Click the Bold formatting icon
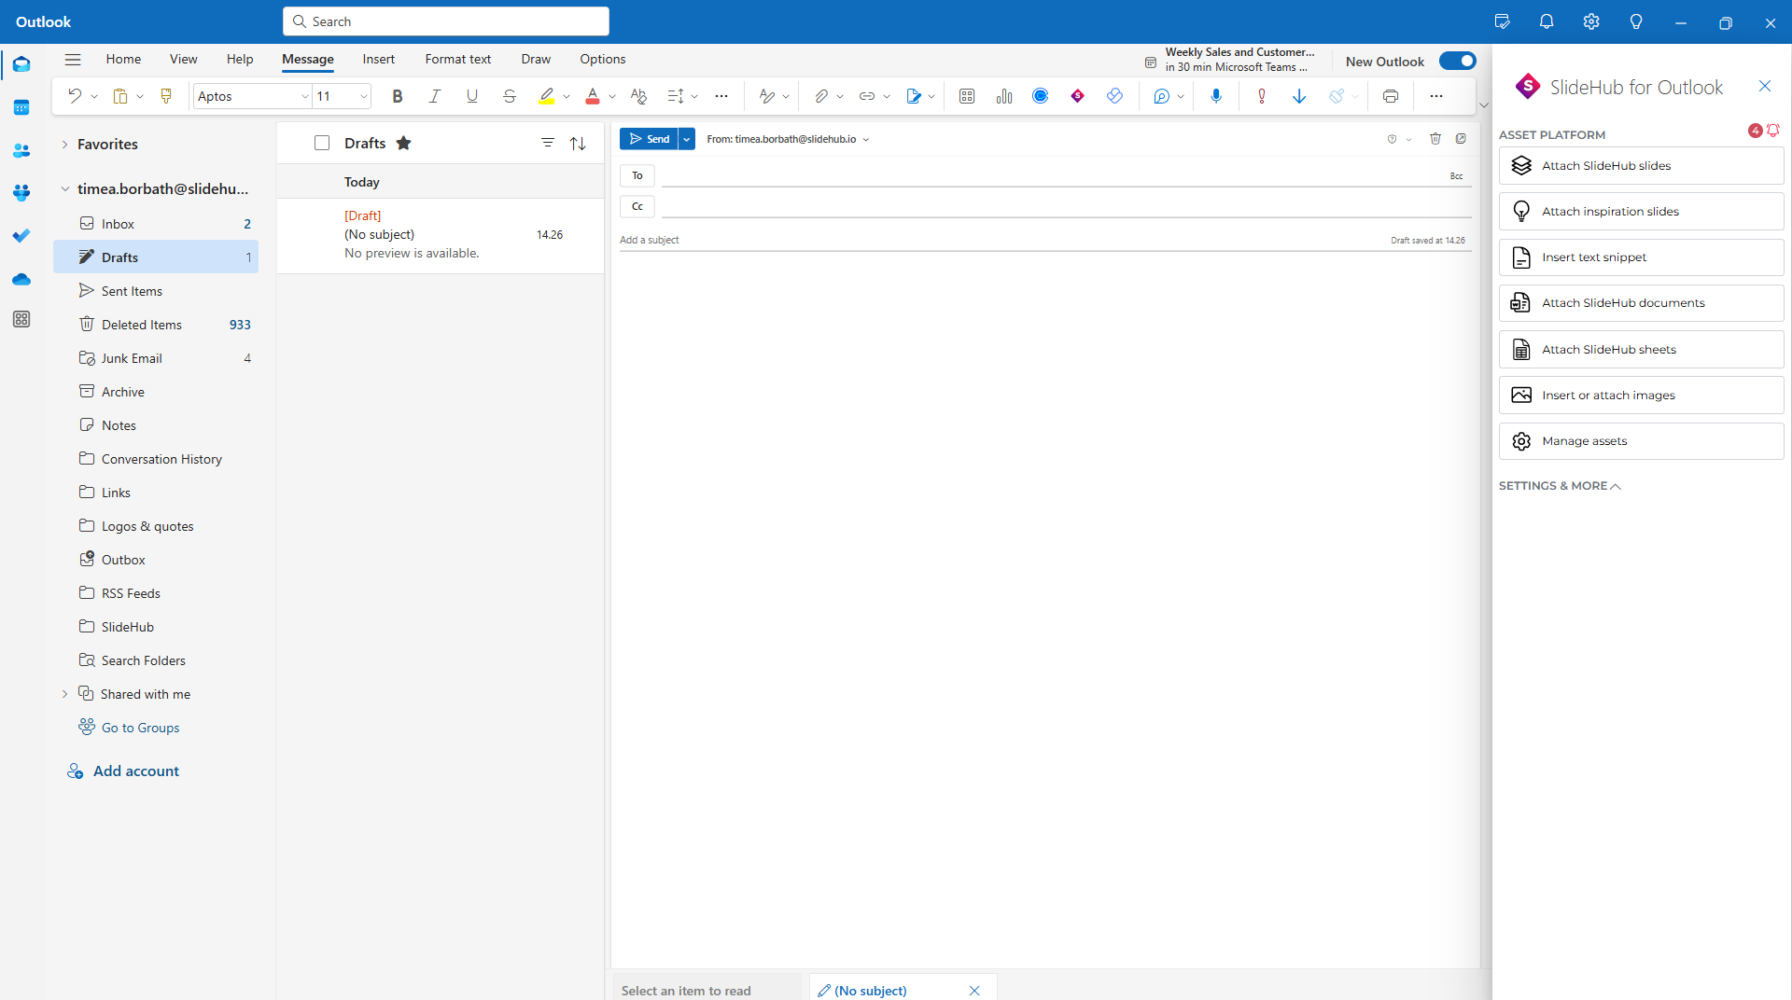 click(398, 96)
